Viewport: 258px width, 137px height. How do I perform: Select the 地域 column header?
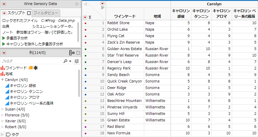(157, 16)
